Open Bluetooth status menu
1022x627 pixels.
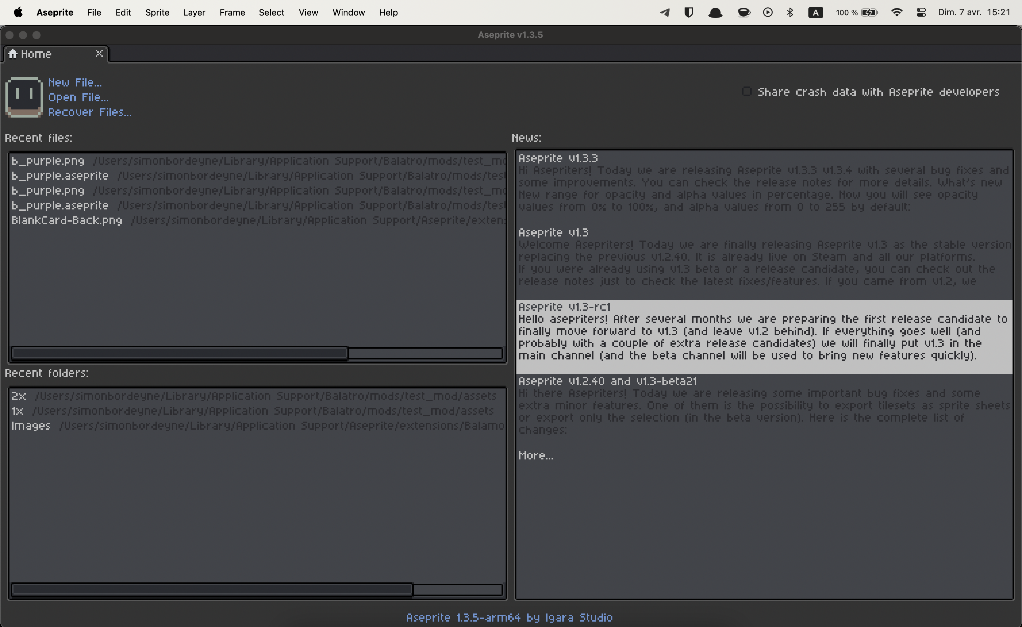coord(790,12)
